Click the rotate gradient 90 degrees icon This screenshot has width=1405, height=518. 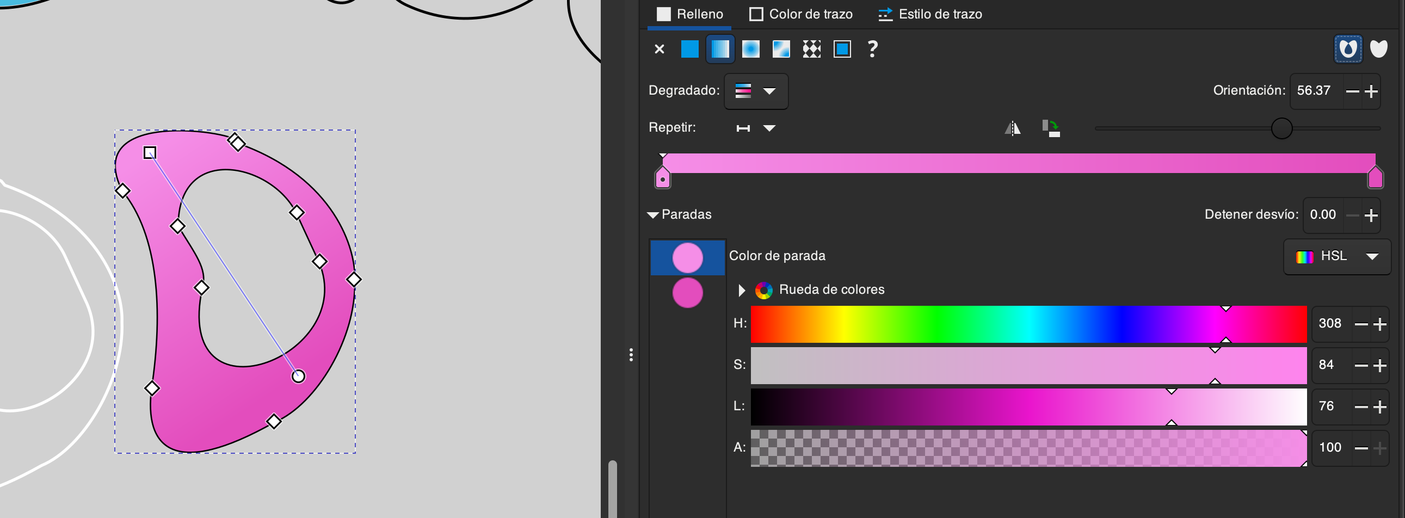(x=1050, y=128)
